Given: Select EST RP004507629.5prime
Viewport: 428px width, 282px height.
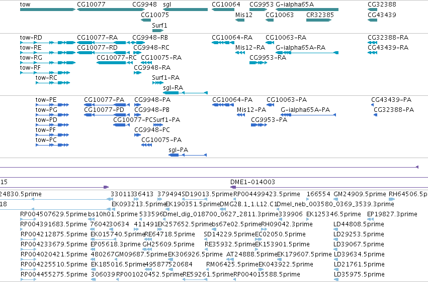Looking at the screenshot, I should 28,219.
